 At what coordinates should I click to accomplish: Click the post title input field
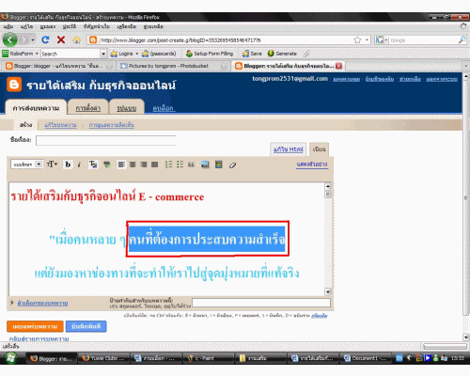click(105, 140)
